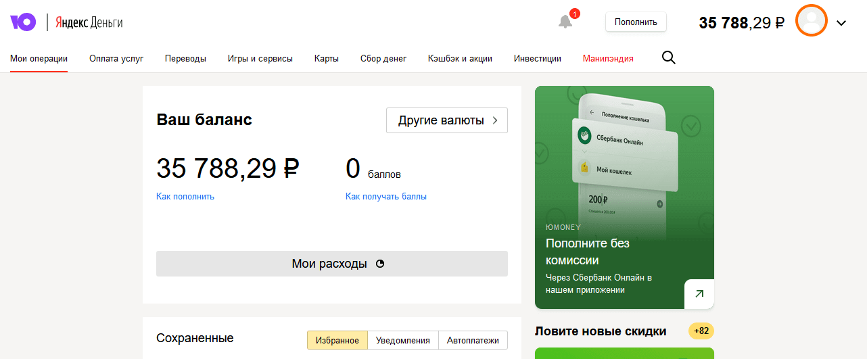Open Другие валюты currency selector
Image resolution: width=867 pixels, height=359 pixels.
click(x=446, y=120)
